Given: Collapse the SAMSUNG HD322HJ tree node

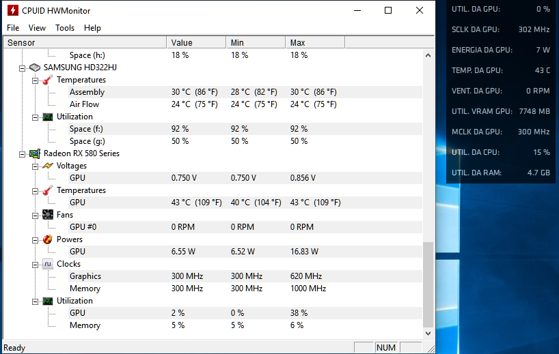Looking at the screenshot, I should (x=22, y=68).
